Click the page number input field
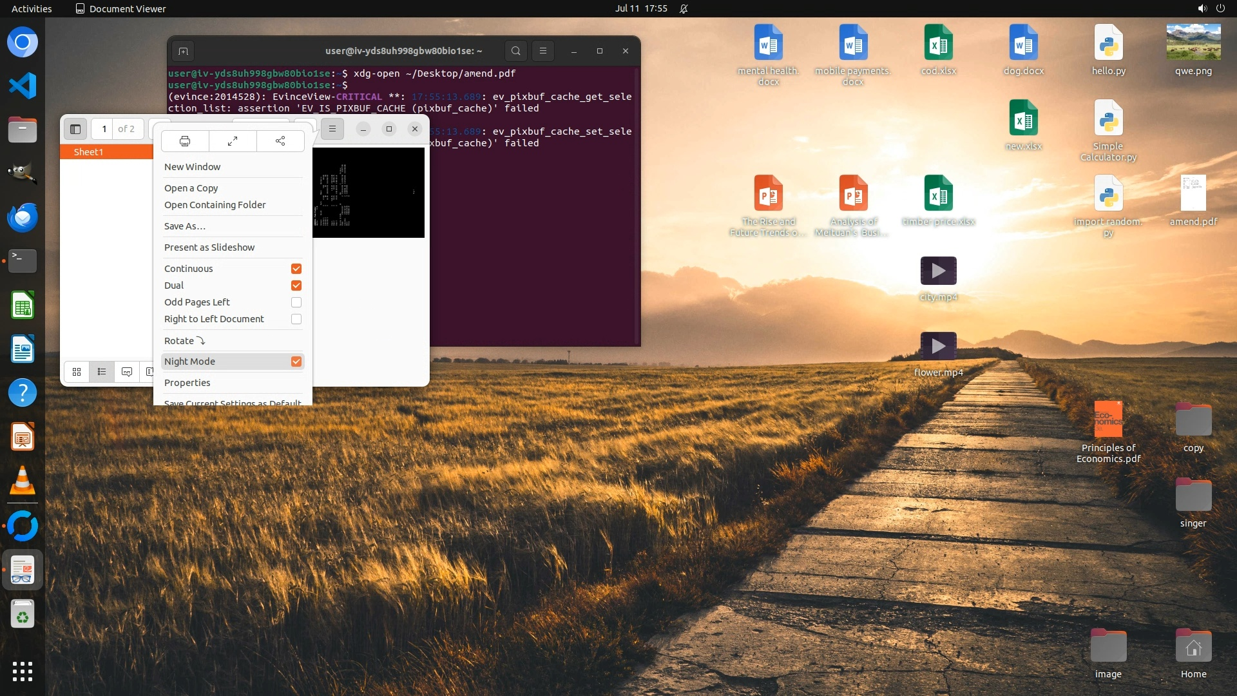Image resolution: width=1237 pixels, height=696 pixels. click(x=104, y=129)
